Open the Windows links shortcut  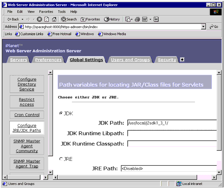point(85,34)
